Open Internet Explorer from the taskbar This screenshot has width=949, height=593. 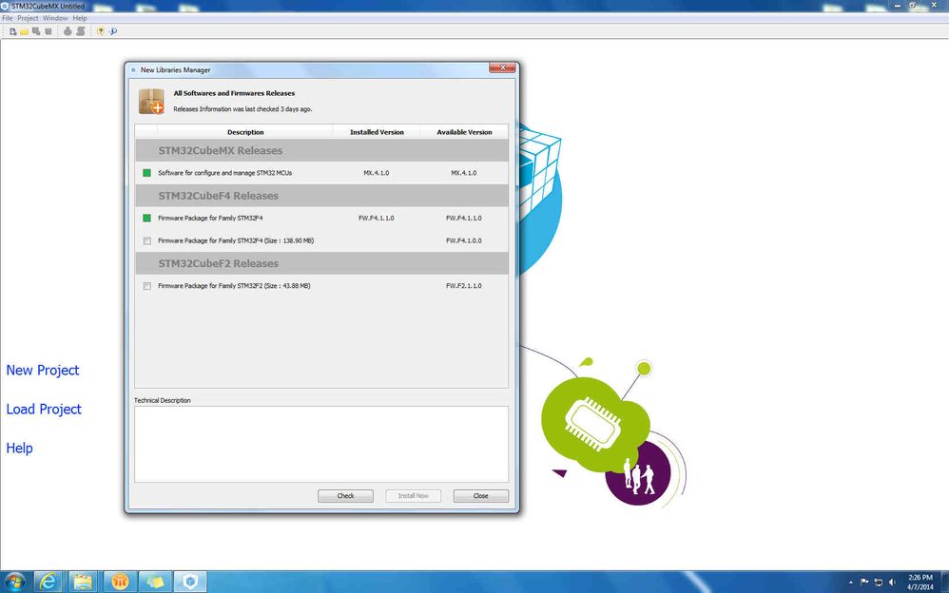click(x=48, y=583)
